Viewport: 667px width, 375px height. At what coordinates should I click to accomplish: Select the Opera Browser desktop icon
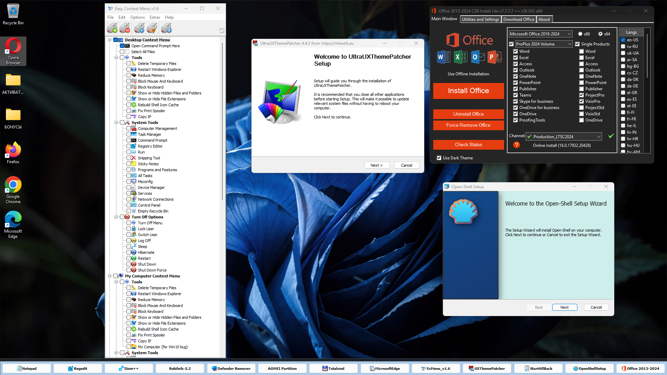coord(13,51)
